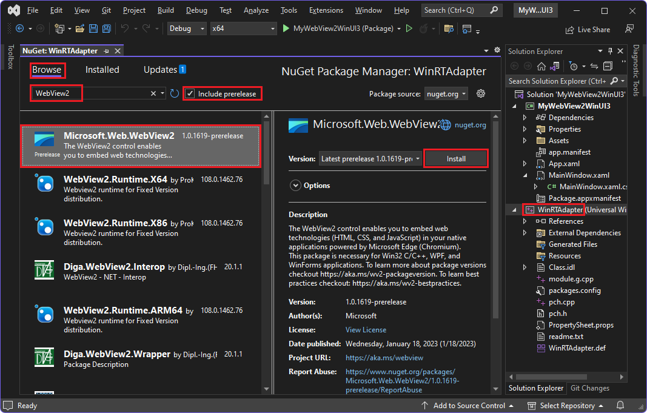Screen dimensions: 647x413
Task: Pin the Solution Explorer panel
Action: pos(611,52)
